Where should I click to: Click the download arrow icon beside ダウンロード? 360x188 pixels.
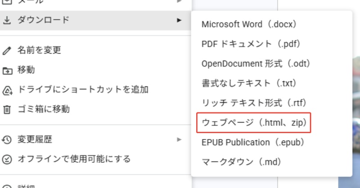pyautogui.click(x=7, y=20)
